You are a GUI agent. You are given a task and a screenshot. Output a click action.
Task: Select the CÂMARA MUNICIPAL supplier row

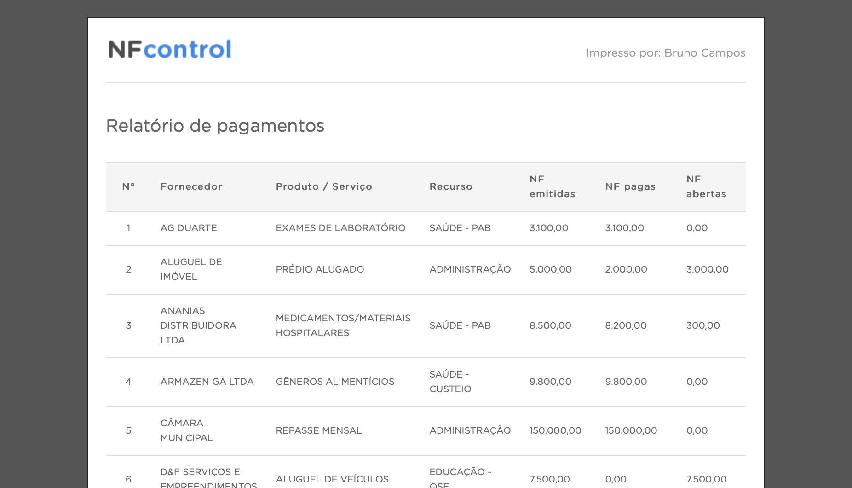[x=186, y=430]
